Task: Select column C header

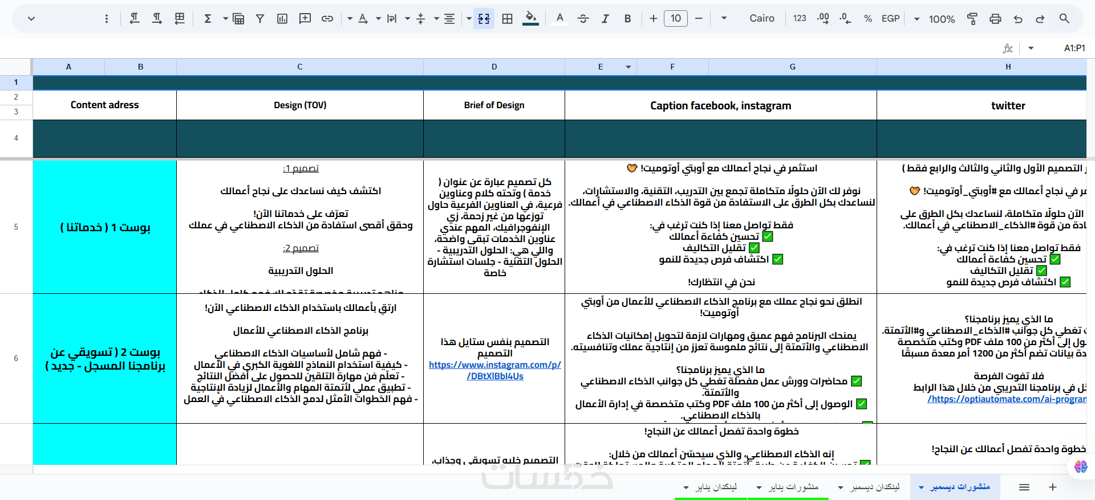Action: (300, 67)
